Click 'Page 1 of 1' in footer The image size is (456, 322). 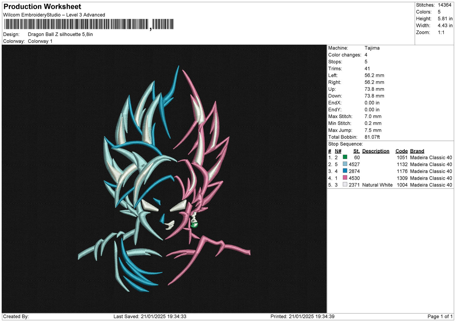[440, 317]
